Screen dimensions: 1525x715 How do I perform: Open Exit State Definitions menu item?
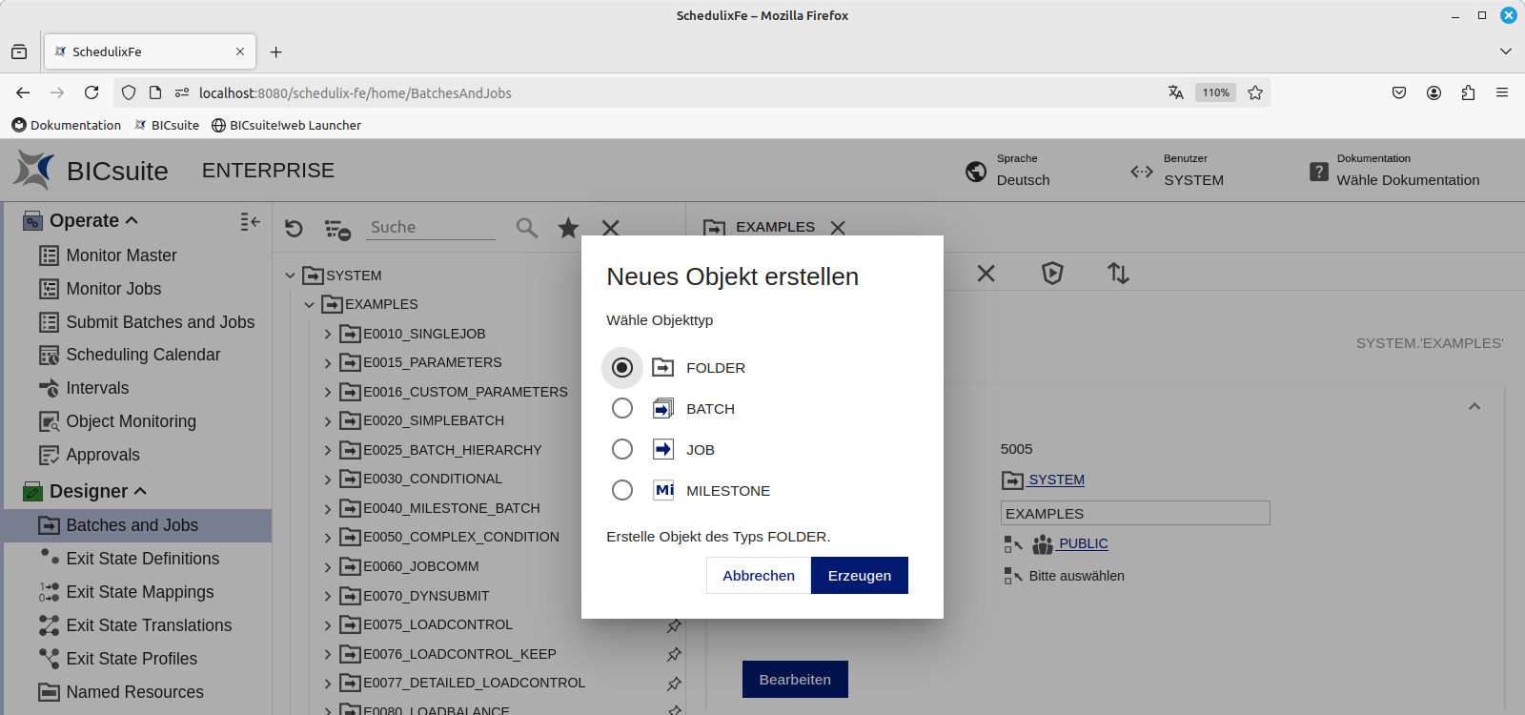pos(142,559)
